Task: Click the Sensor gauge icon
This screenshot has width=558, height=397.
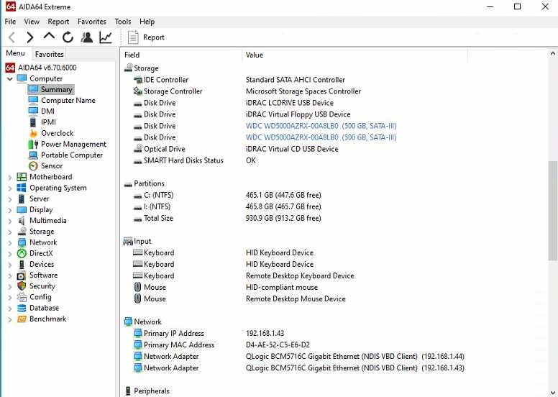Action: coord(33,166)
